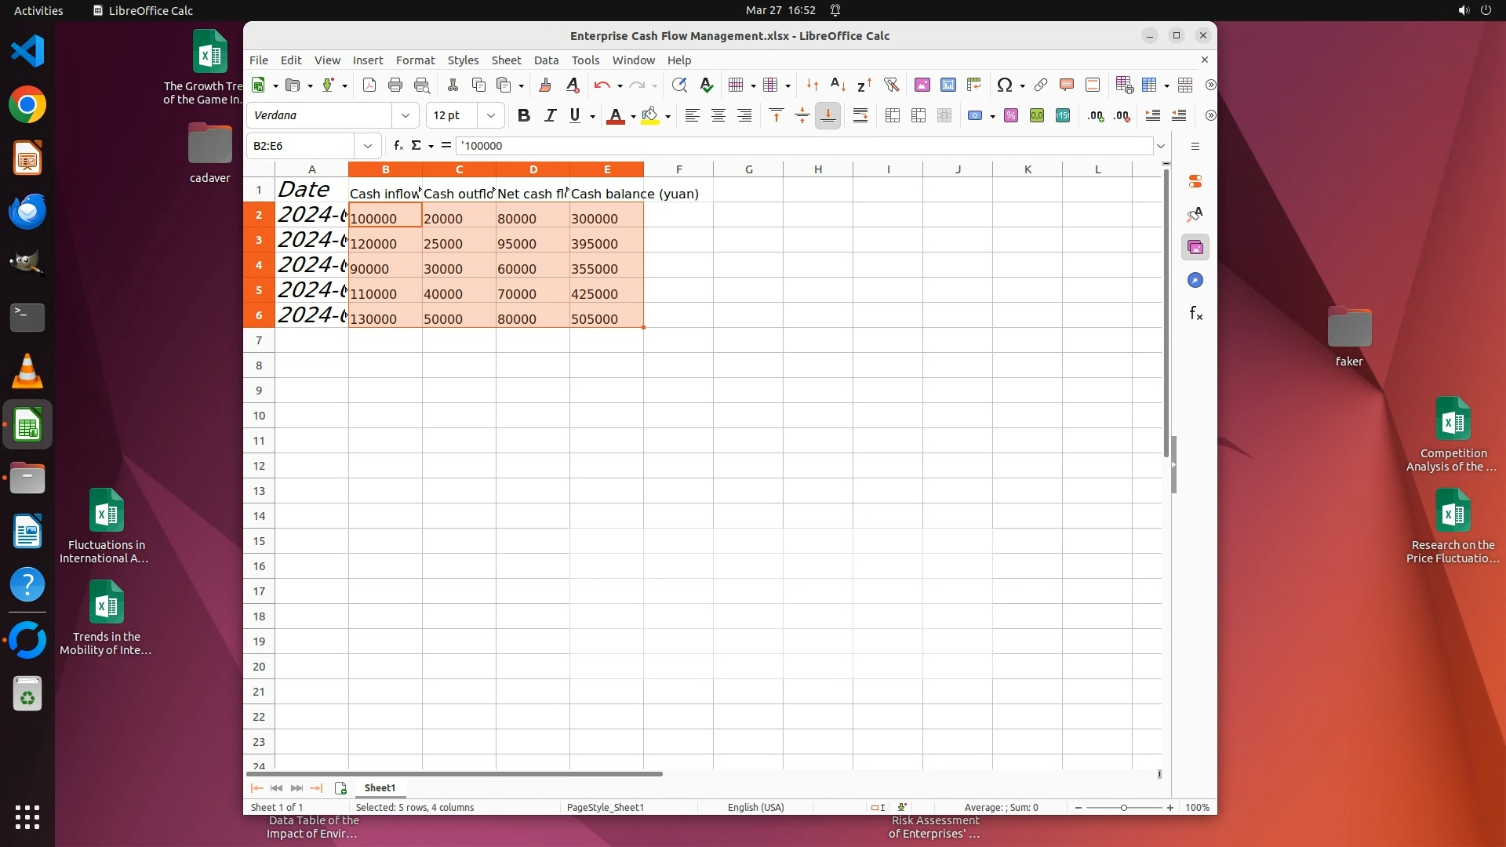
Task: Click cell B2 containing 100000
Action: (x=385, y=218)
